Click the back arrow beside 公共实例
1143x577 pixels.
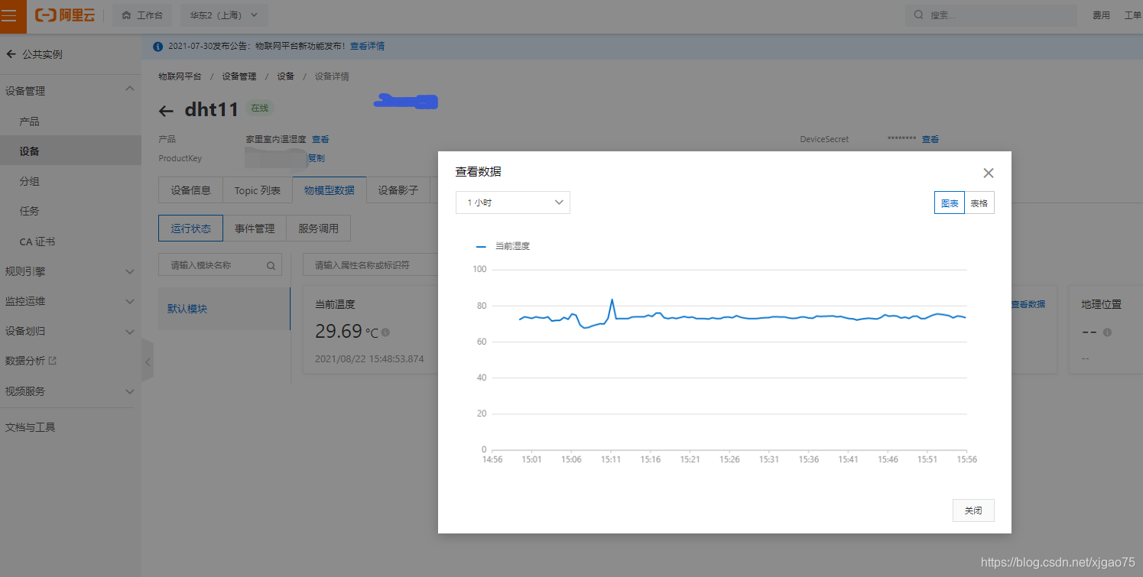coord(11,54)
